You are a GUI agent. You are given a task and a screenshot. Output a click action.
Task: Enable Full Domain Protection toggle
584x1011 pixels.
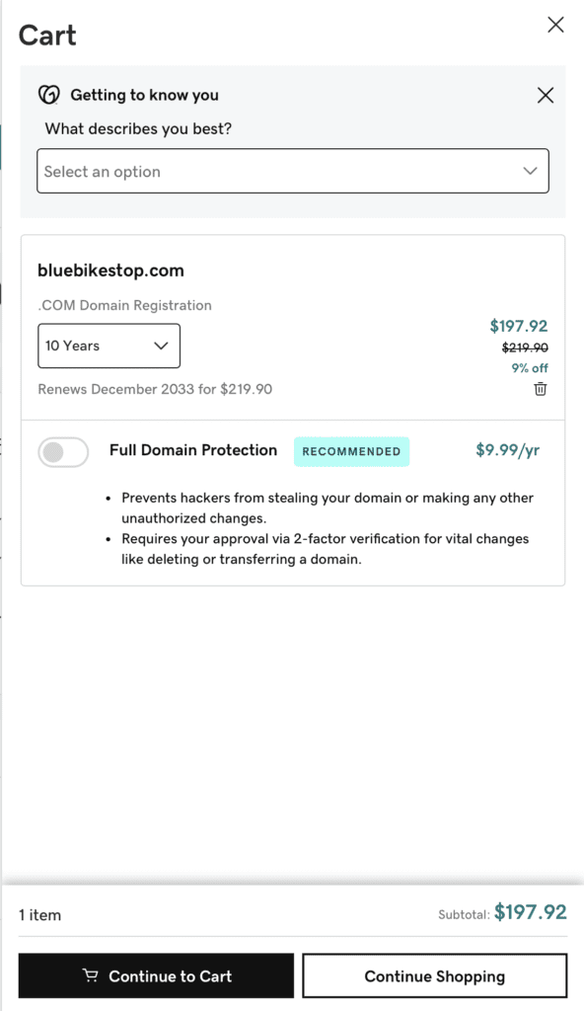pos(63,452)
